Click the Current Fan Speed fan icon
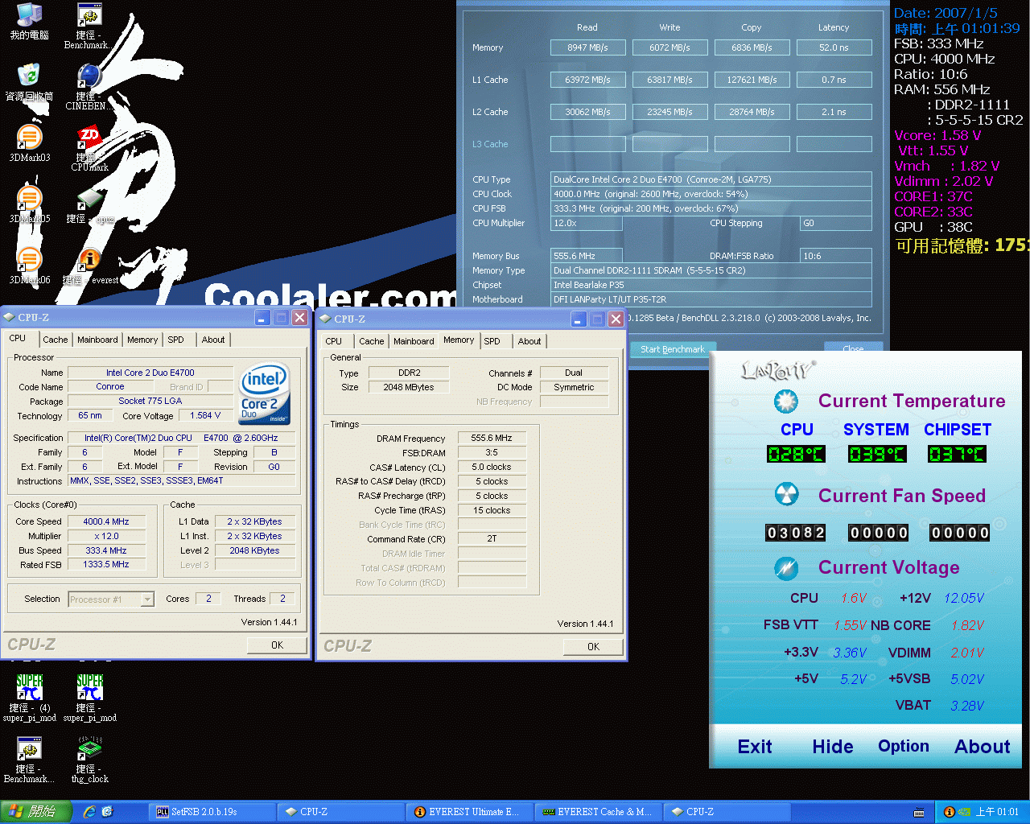1030x824 pixels. [785, 495]
